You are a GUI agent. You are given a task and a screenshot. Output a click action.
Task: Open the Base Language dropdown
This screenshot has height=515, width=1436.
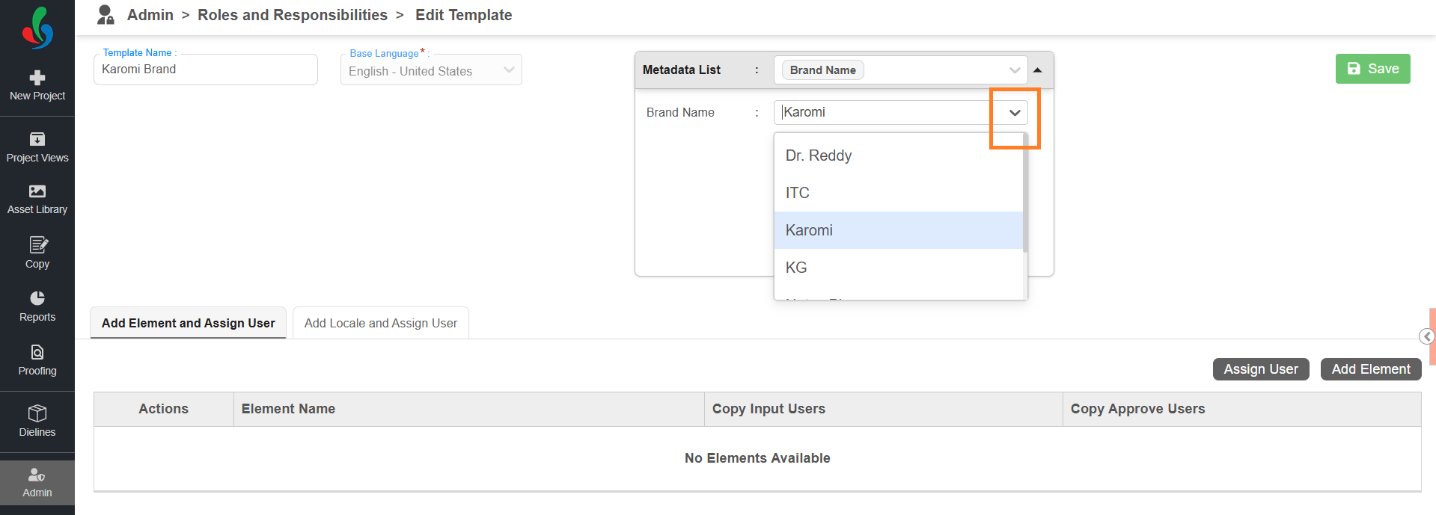[x=509, y=70]
